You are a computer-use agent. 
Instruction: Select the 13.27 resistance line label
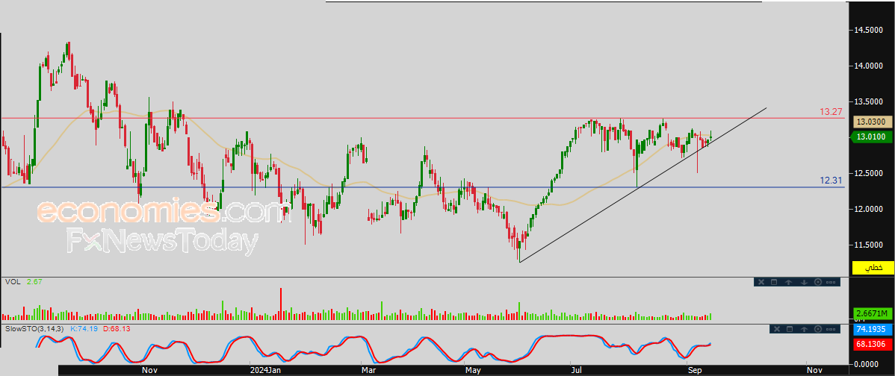(x=831, y=112)
